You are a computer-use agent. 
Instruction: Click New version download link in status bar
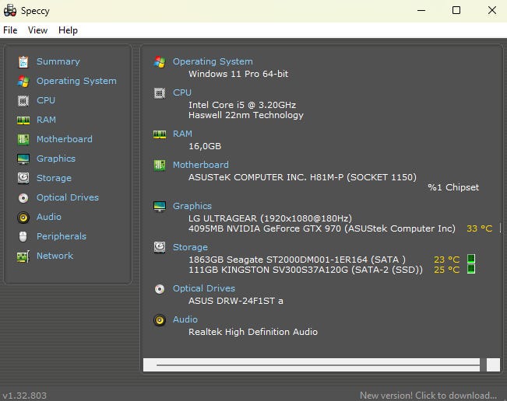[428, 396]
